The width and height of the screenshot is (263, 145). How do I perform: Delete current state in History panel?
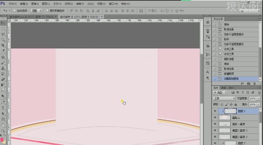coord(254,83)
